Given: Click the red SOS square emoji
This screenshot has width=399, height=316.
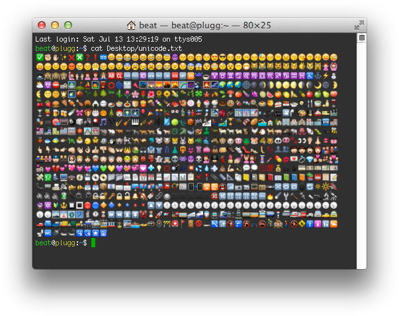Looking at the screenshot, I should coord(175,76).
